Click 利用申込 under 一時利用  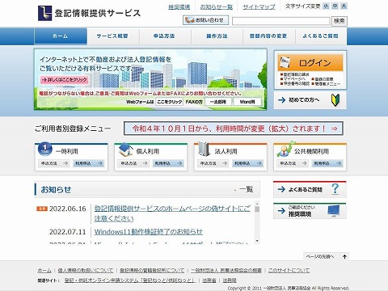[89, 163]
